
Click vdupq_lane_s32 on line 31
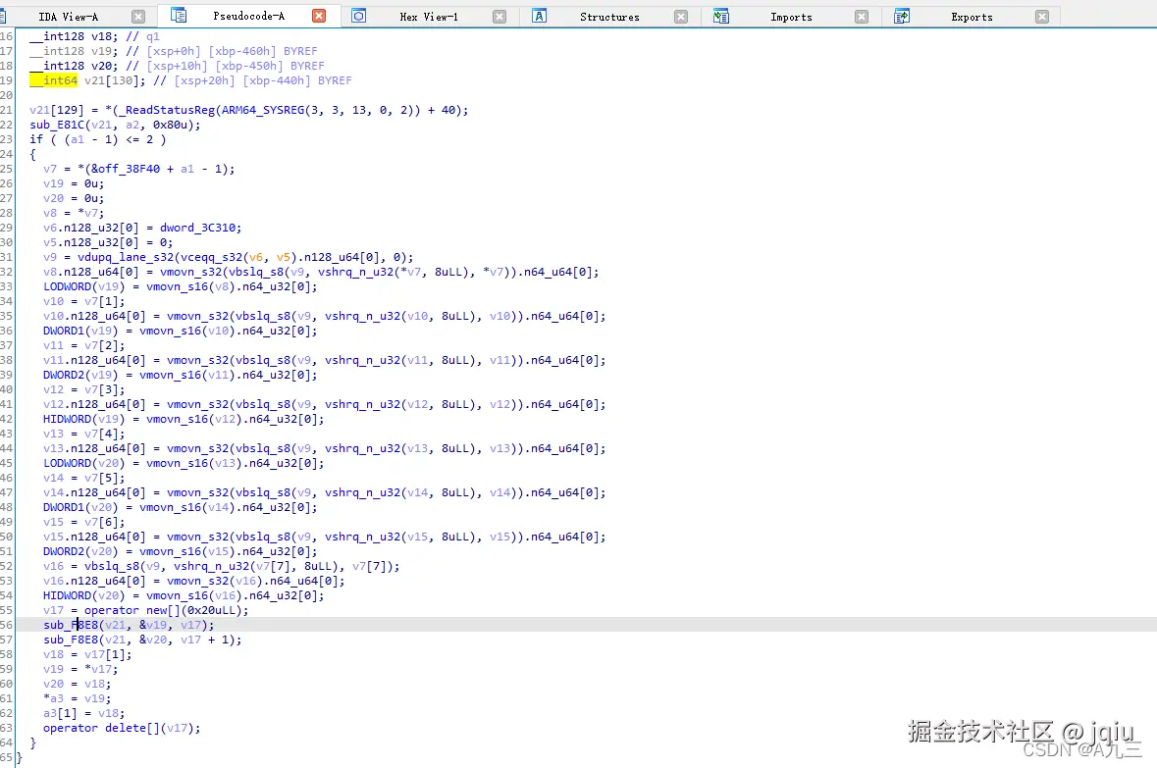click(x=126, y=258)
